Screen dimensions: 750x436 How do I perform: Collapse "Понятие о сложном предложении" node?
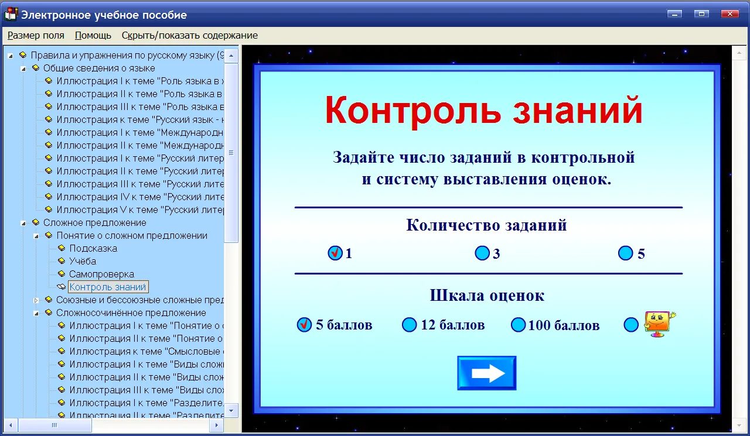point(36,236)
